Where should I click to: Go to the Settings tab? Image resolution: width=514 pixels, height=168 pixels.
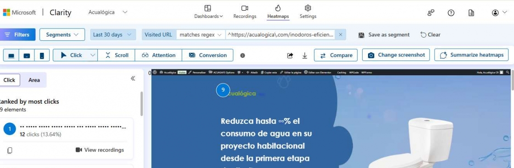[308, 12]
